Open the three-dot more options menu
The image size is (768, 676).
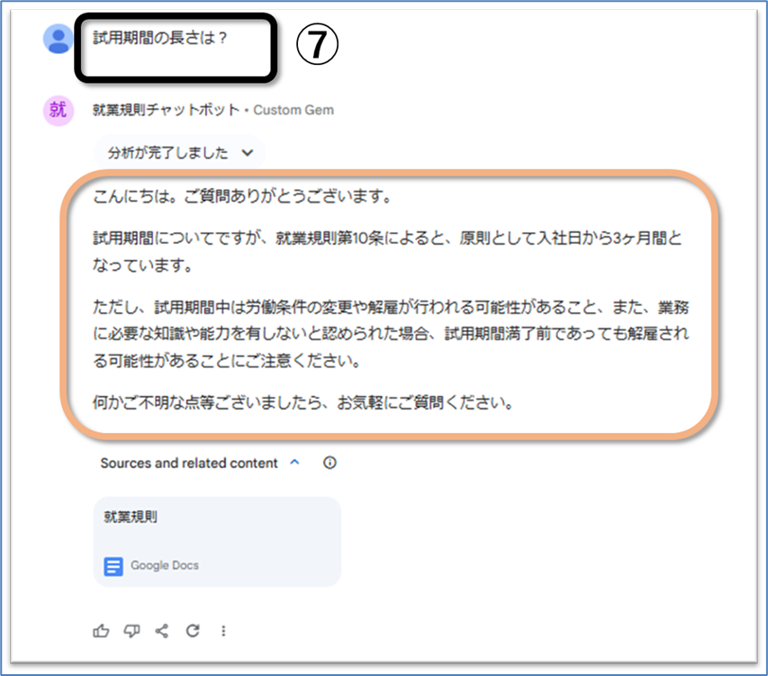coord(223,631)
